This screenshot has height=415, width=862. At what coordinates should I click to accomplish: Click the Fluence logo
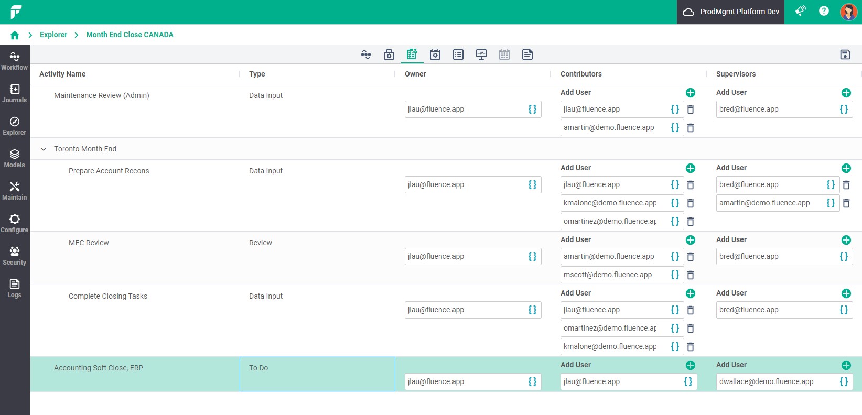pos(16,12)
